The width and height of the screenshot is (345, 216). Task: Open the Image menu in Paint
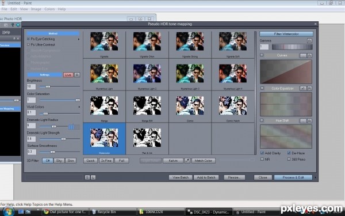click(36, 9)
